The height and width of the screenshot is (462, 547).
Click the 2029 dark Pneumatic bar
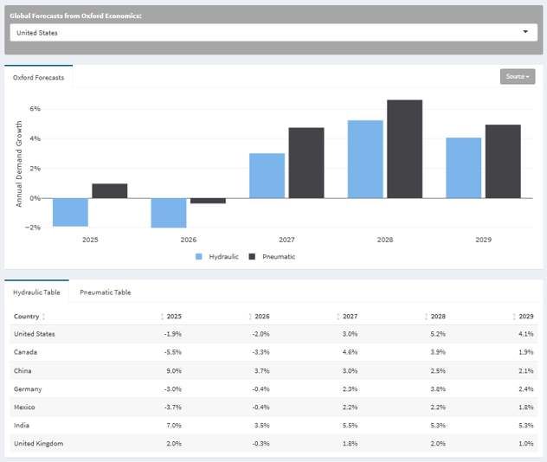point(503,161)
